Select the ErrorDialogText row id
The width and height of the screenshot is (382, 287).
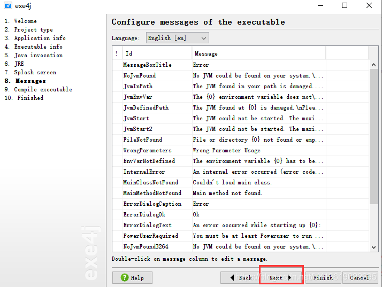click(147, 226)
